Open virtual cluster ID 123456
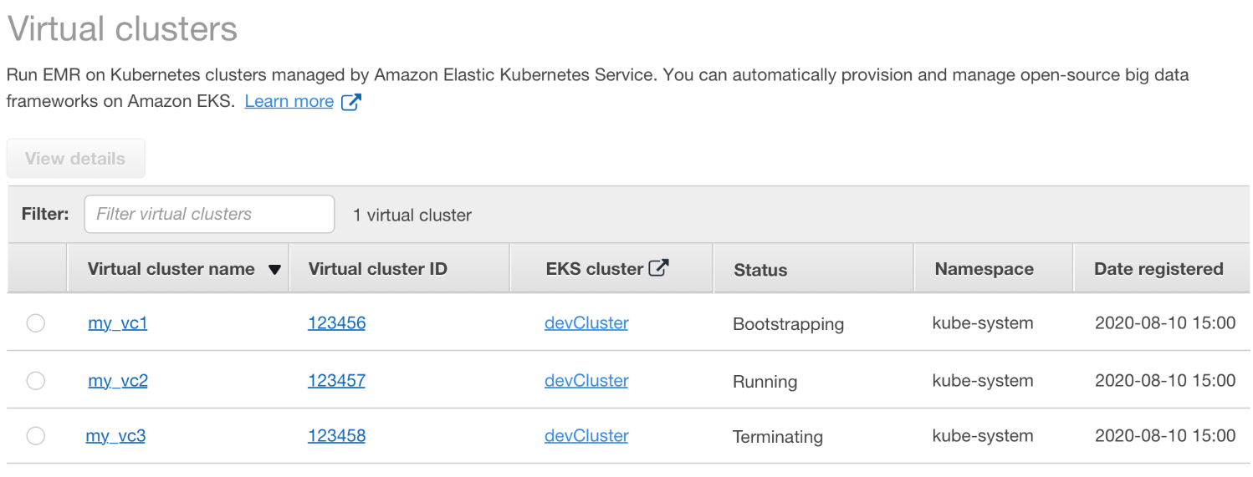1253x477 pixels. pyautogui.click(x=336, y=323)
